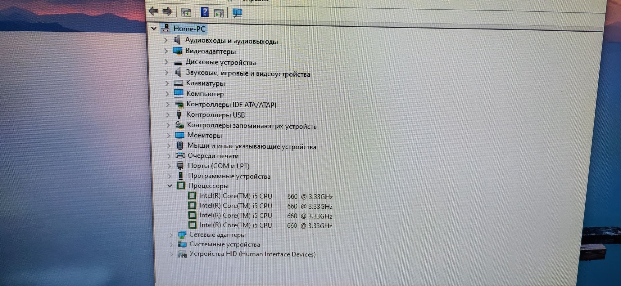Image resolution: width=621 pixels, height=286 pixels.
Task: Click the Дисковые устройства drive icon
Action: click(x=178, y=62)
